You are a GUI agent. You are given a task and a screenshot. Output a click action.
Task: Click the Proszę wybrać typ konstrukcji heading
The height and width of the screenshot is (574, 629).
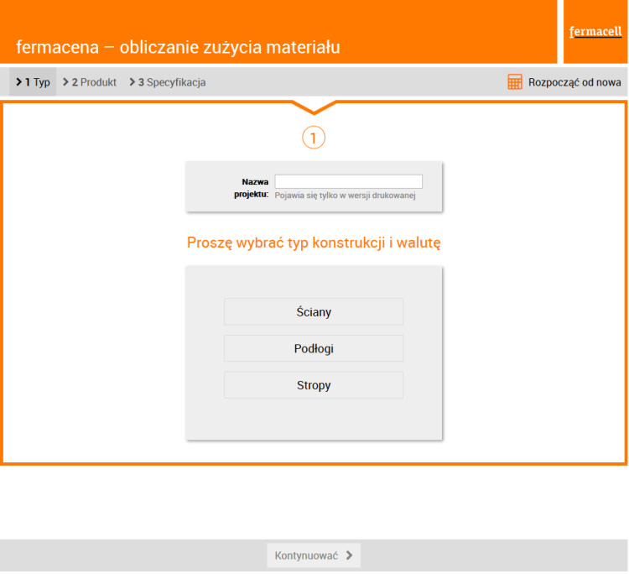tap(314, 243)
